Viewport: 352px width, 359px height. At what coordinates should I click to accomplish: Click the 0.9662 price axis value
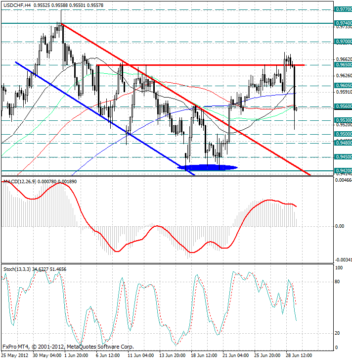tap(344, 59)
